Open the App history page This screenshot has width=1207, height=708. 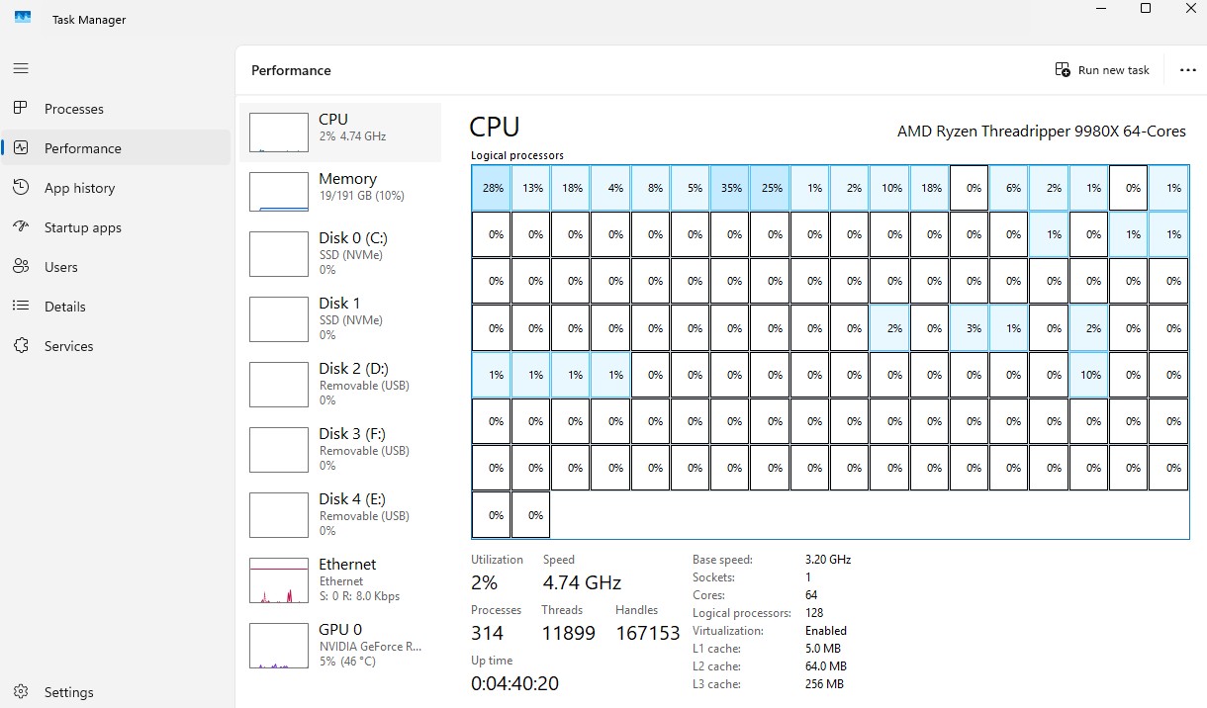79,188
